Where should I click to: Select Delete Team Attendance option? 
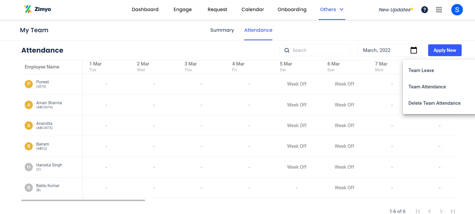(x=434, y=103)
